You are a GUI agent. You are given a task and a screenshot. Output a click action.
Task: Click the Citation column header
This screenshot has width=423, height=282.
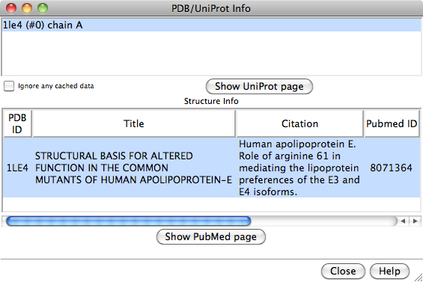tap(299, 123)
